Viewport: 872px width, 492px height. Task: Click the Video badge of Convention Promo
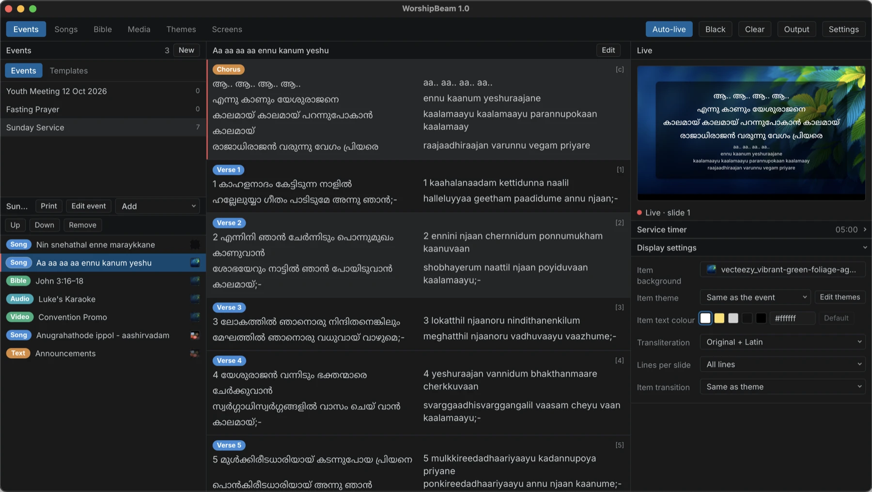(20, 317)
